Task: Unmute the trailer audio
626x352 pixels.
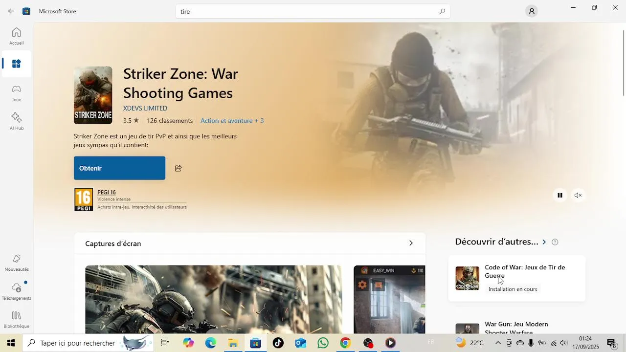Action: [x=578, y=195]
